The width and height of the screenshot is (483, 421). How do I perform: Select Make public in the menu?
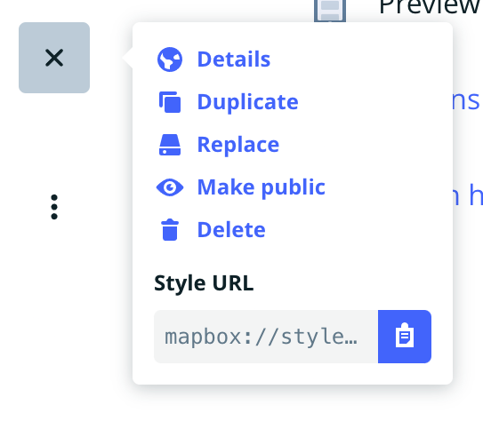(262, 187)
